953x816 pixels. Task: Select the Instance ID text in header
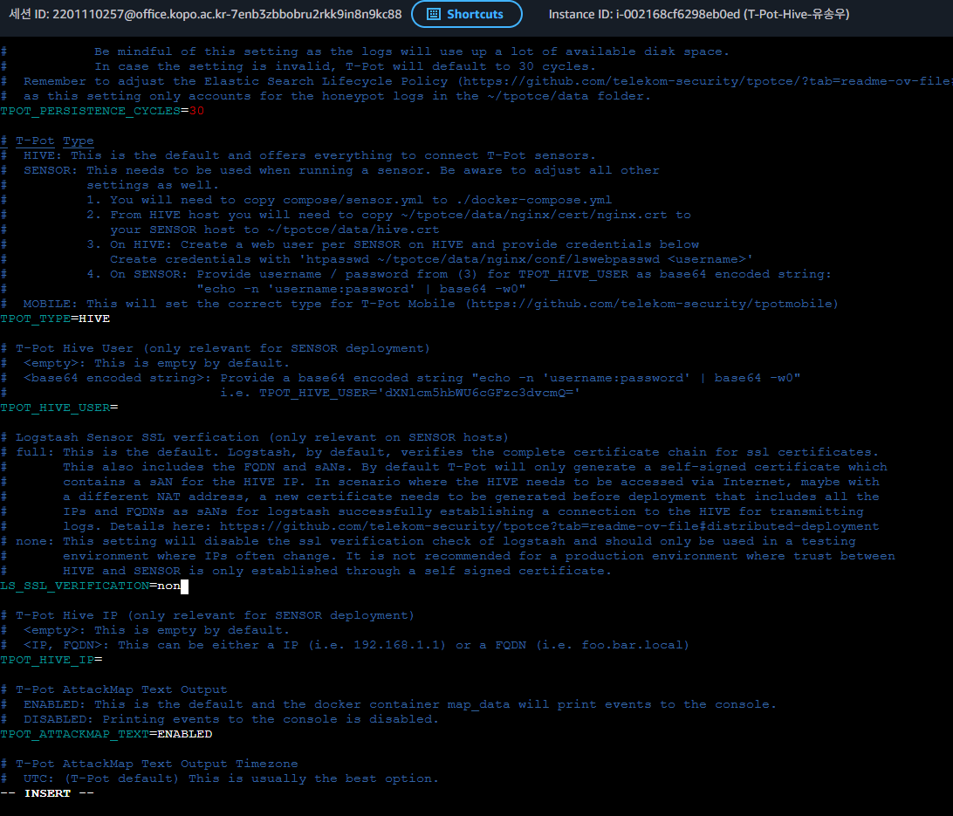click(x=699, y=14)
